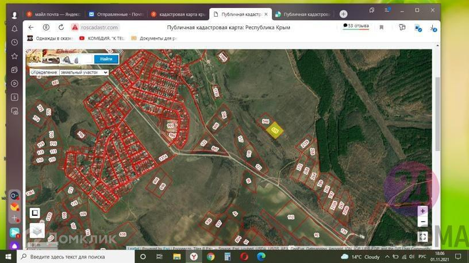The width and height of the screenshot is (469, 263).
Task: Zoom in on the map
Action: [422, 211]
